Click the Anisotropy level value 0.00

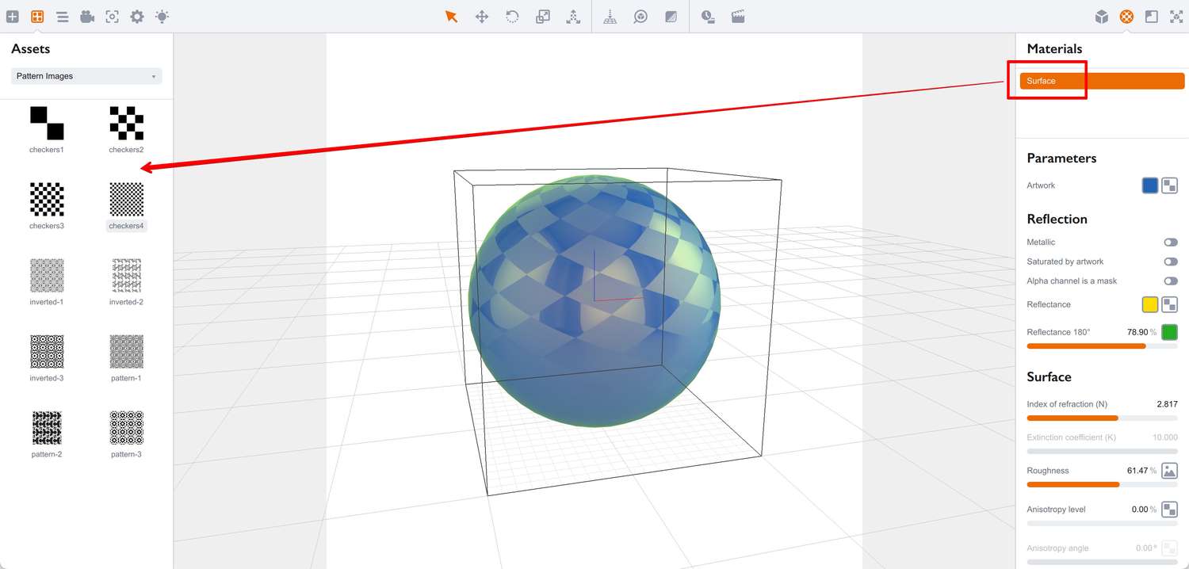1141,510
